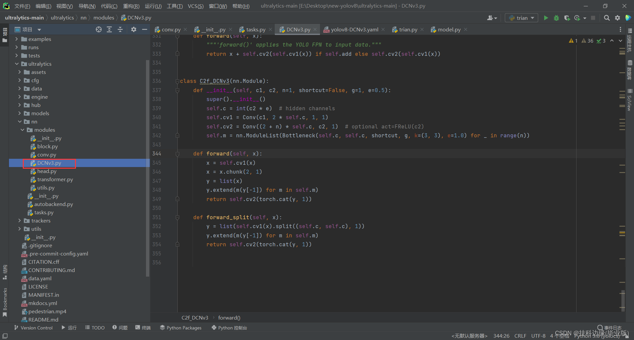The height and width of the screenshot is (340, 634).
Task: Switch to the trian.py tab
Action: [x=408, y=29]
